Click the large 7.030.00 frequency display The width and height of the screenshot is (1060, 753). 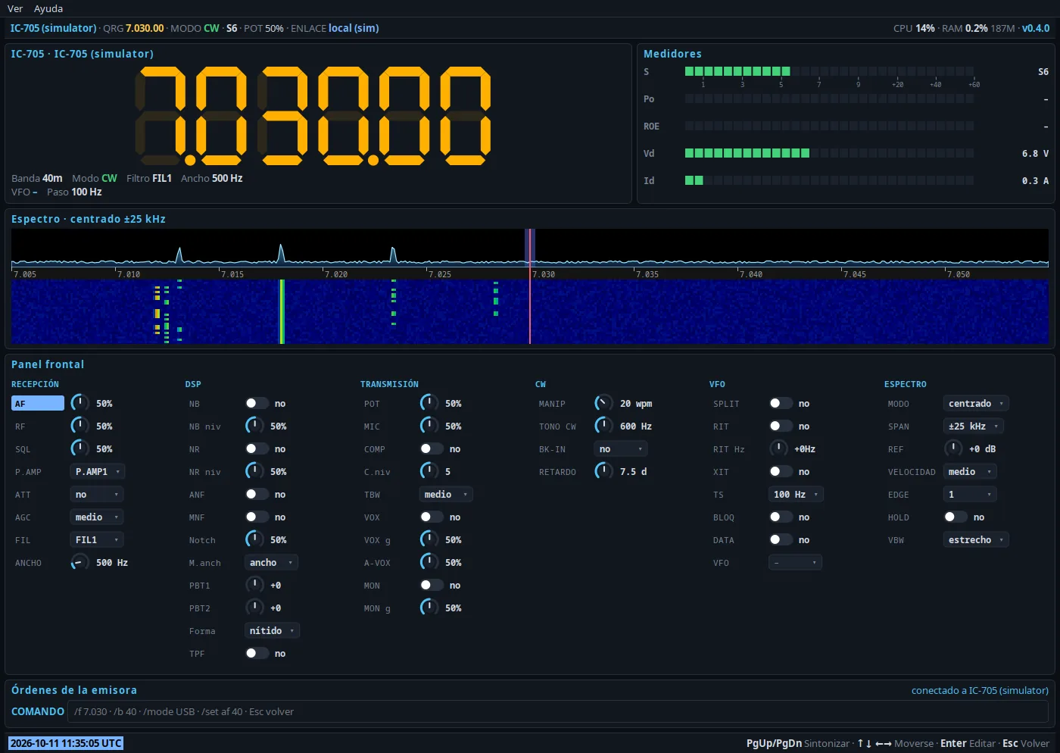313,115
